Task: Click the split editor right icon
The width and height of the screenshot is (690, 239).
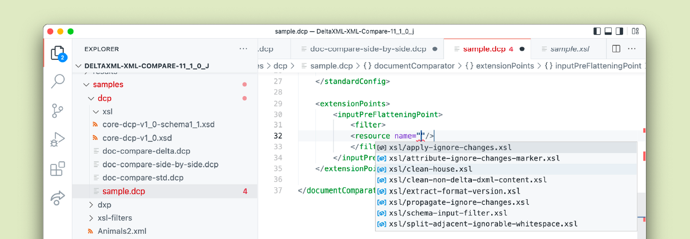Action: (x=616, y=49)
